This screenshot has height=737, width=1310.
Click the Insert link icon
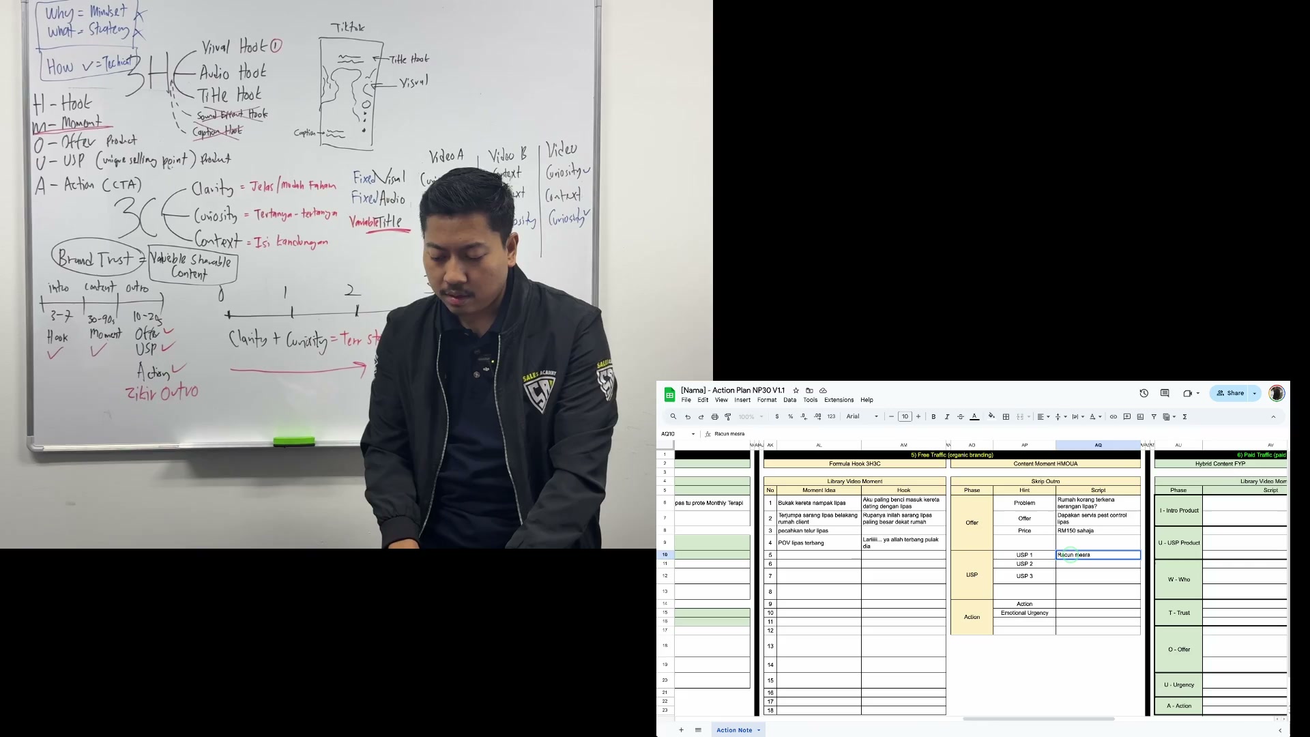click(x=1113, y=416)
